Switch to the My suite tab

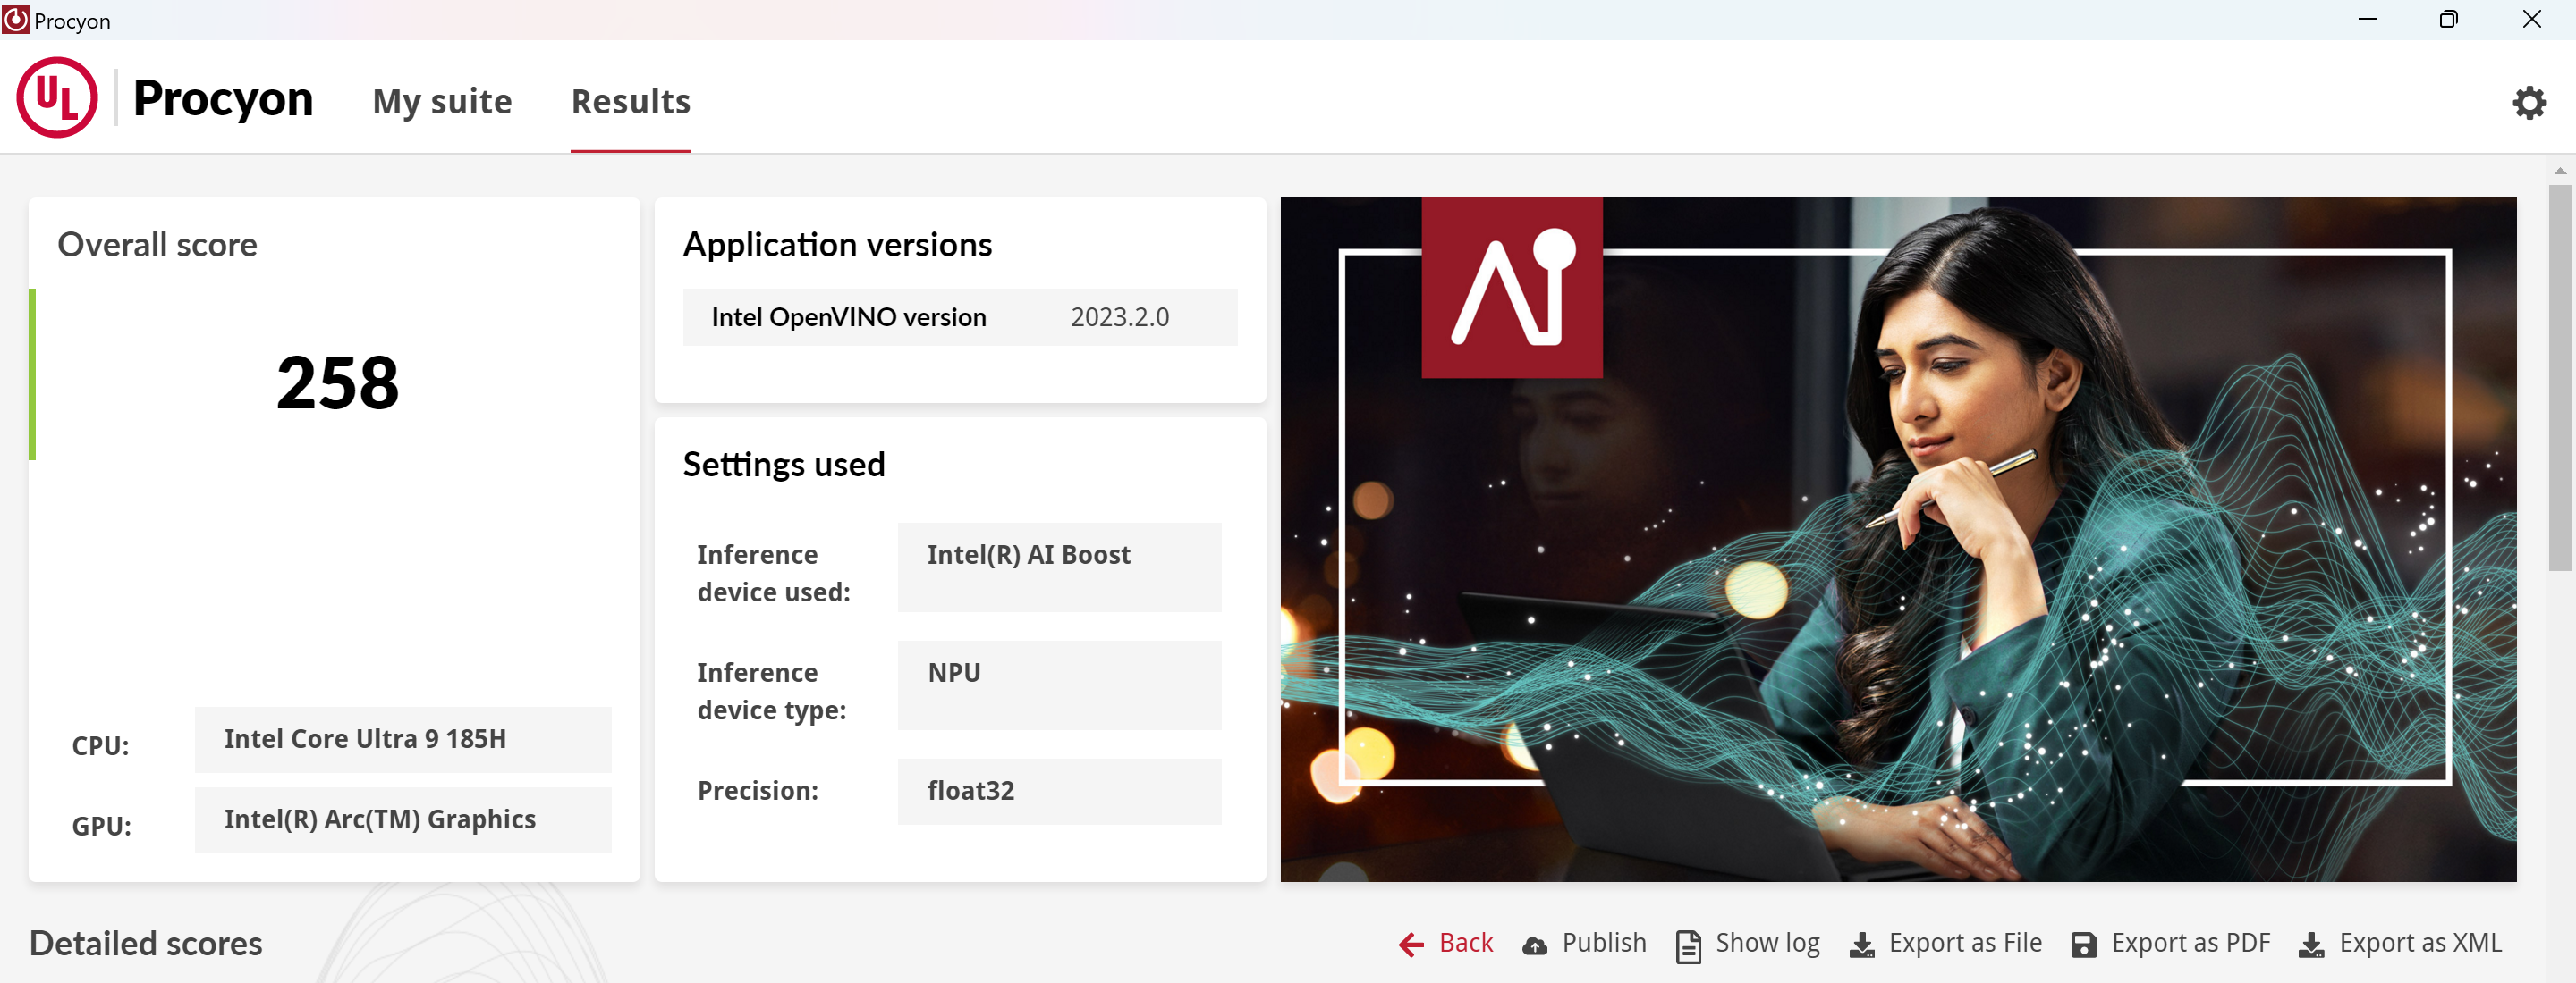442,102
